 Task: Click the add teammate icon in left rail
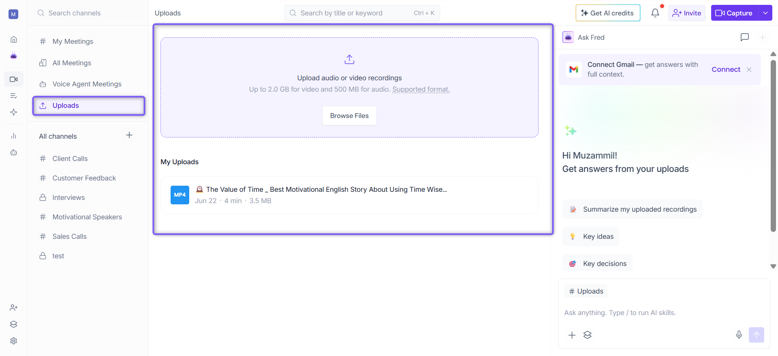pyautogui.click(x=14, y=308)
